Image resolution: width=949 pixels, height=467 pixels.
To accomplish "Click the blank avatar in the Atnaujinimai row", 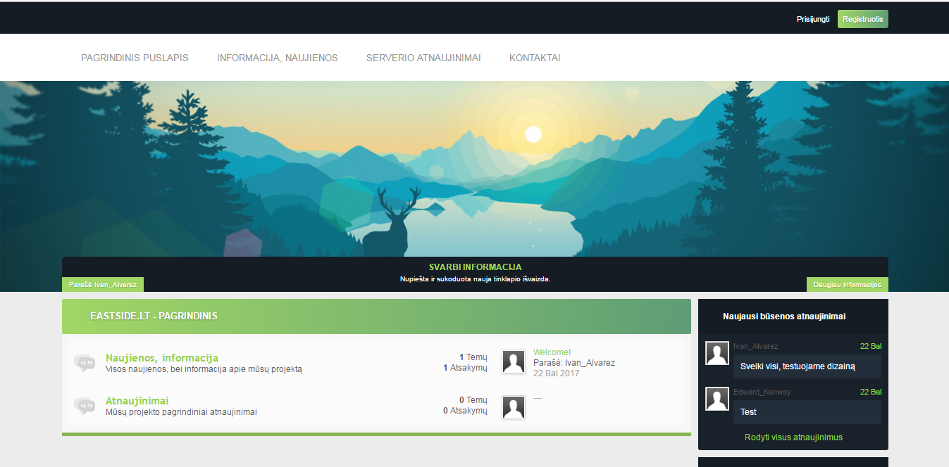I will 514,407.
